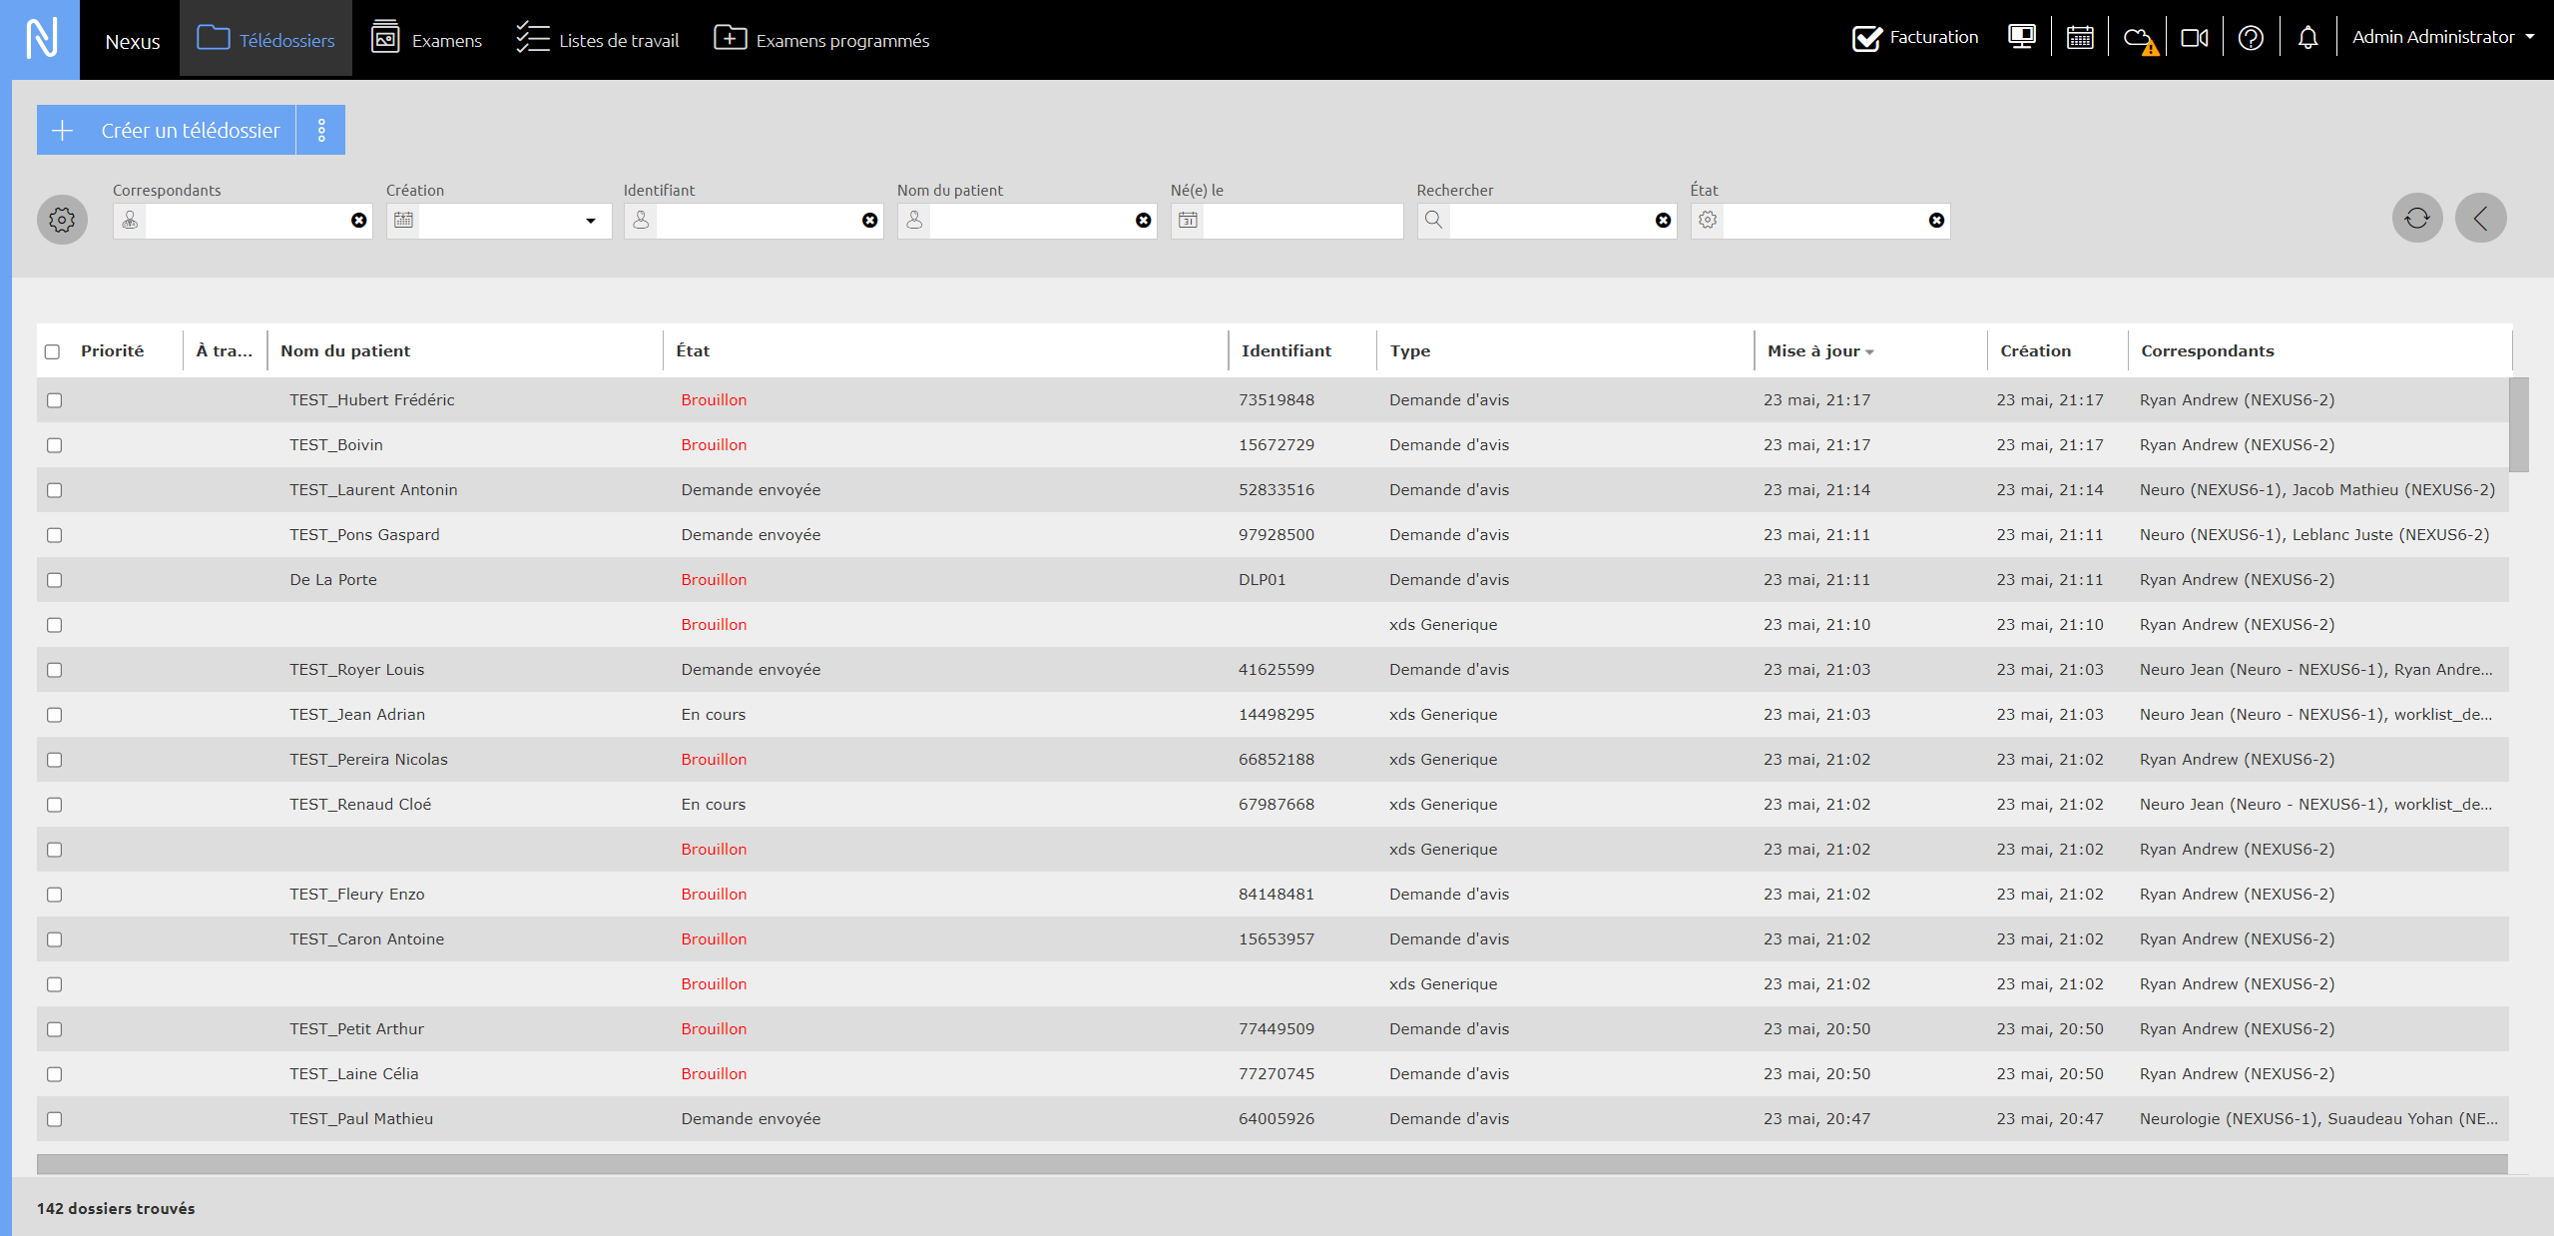Open the Examens tab

point(426,39)
